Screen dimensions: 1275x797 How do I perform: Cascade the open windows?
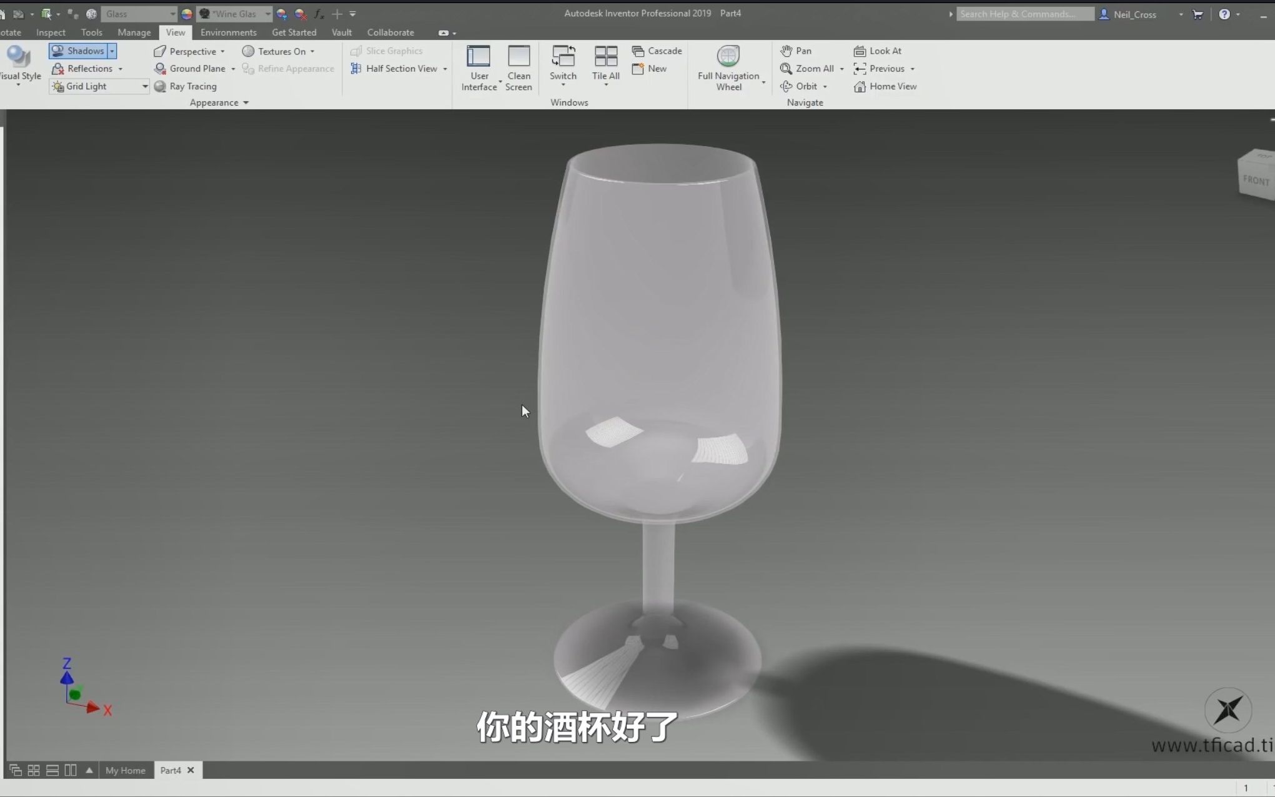657,51
